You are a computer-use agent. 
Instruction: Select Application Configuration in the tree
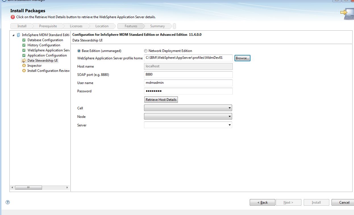coord(47,55)
